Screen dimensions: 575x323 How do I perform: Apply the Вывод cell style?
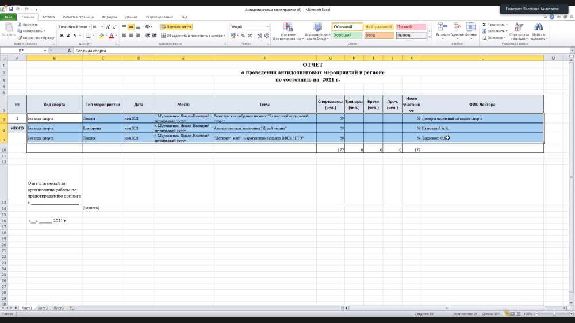tap(411, 35)
